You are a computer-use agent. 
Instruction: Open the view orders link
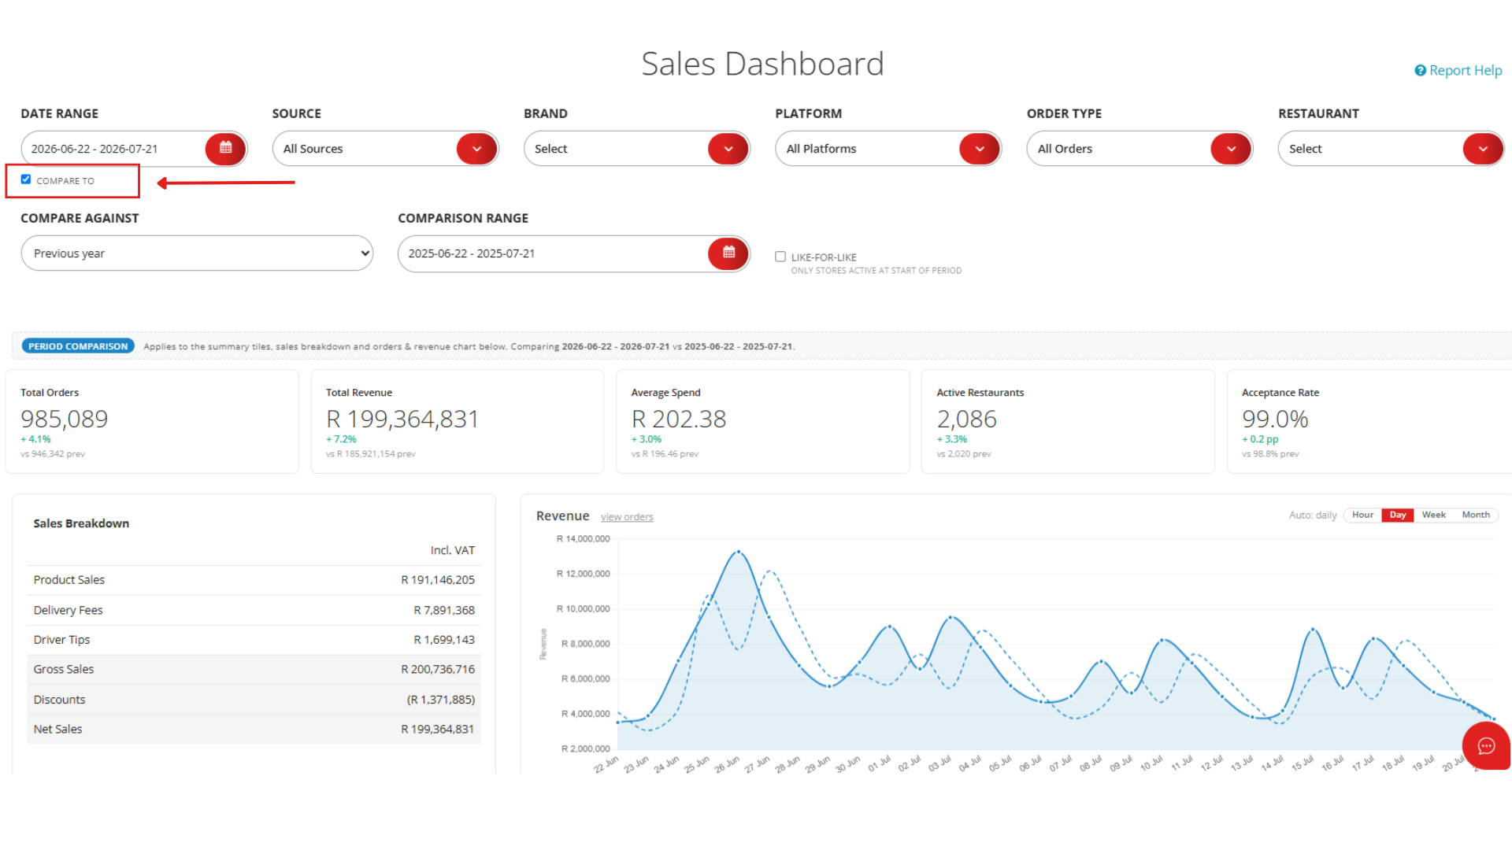(627, 517)
